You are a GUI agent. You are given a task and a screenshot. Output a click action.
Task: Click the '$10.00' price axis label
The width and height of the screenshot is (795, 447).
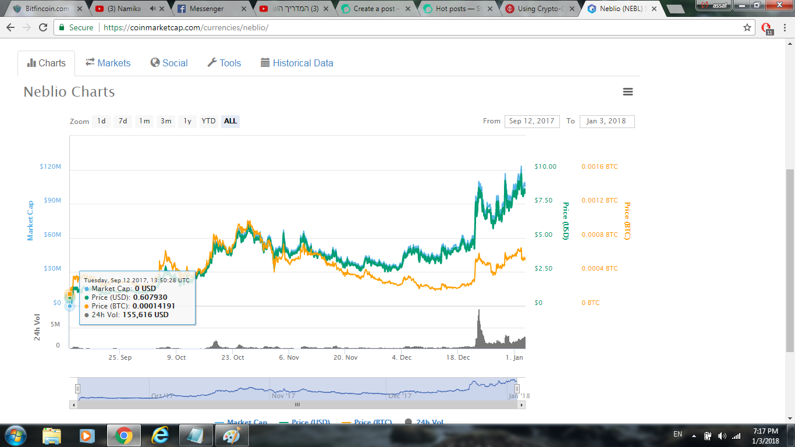[x=545, y=166]
